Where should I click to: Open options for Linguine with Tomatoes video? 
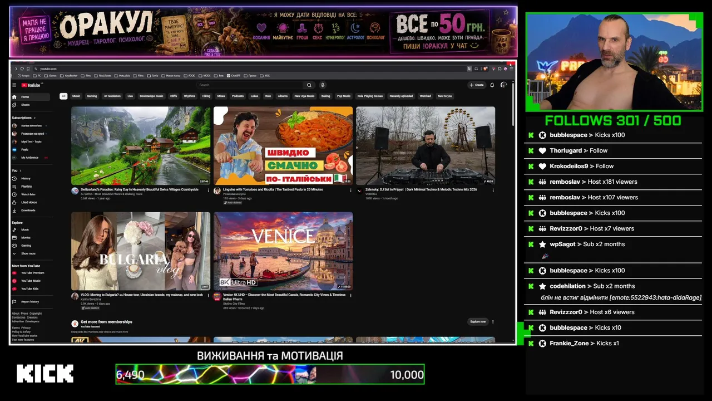click(x=350, y=190)
